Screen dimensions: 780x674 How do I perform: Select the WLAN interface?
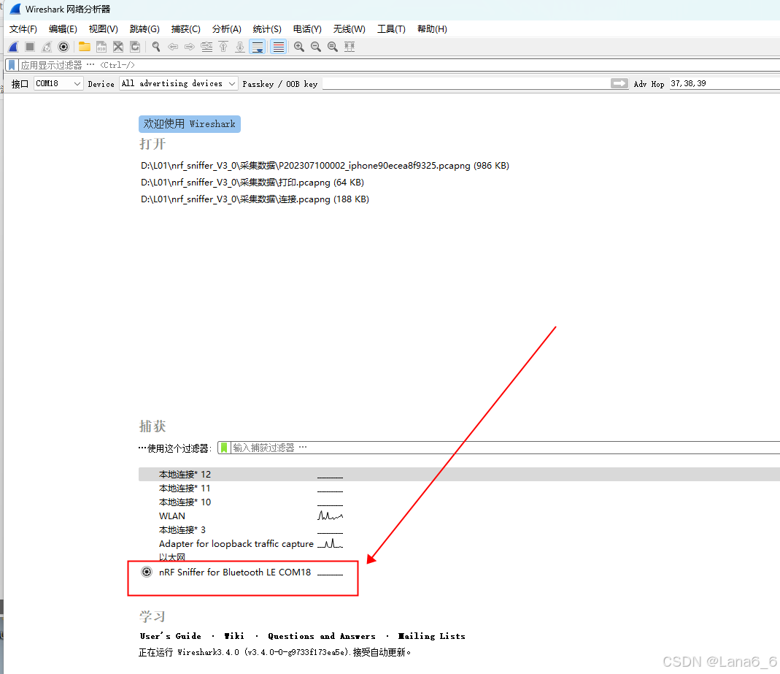[x=459, y=516]
